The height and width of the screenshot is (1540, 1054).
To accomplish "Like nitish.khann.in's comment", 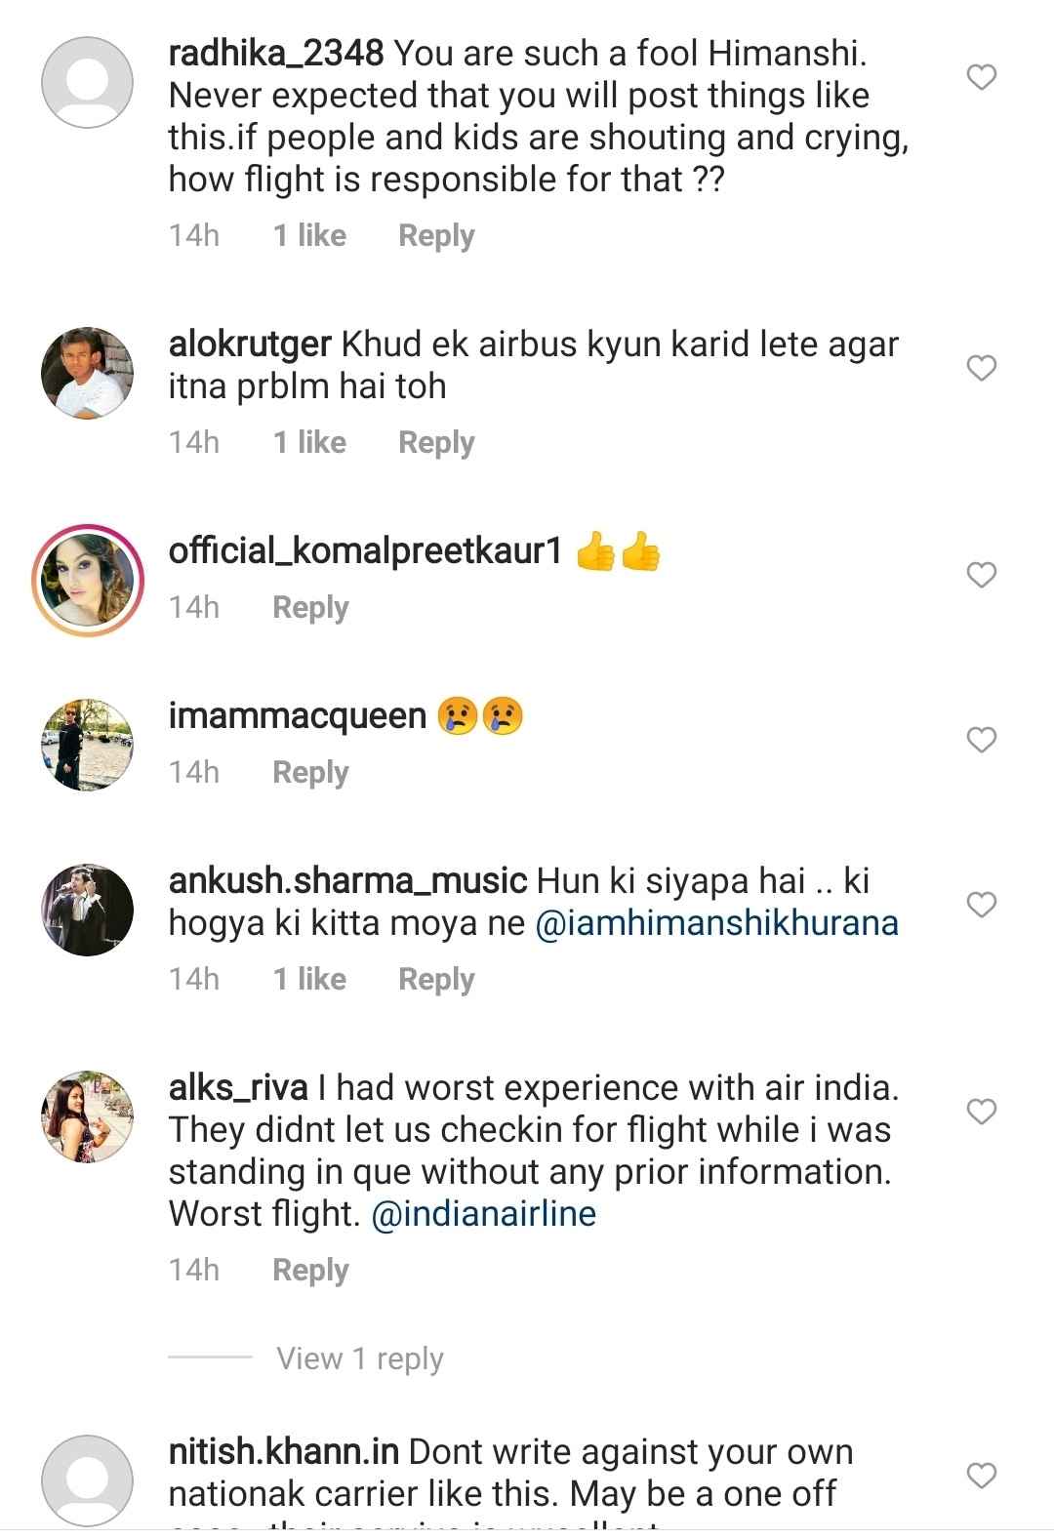I will [x=981, y=1476].
